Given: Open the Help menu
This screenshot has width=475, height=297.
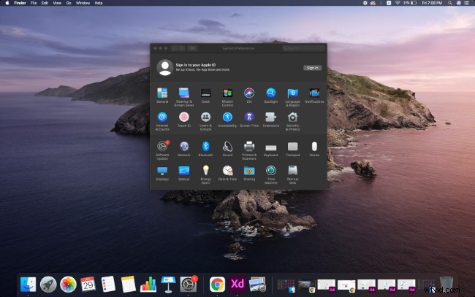Looking at the screenshot, I should tap(99, 3).
